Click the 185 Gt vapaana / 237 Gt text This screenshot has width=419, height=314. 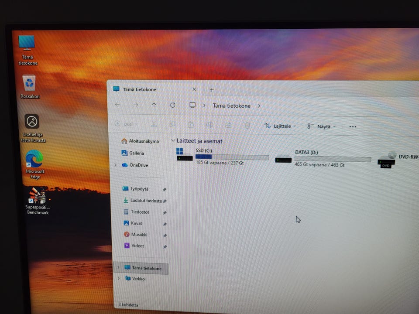[220, 163]
